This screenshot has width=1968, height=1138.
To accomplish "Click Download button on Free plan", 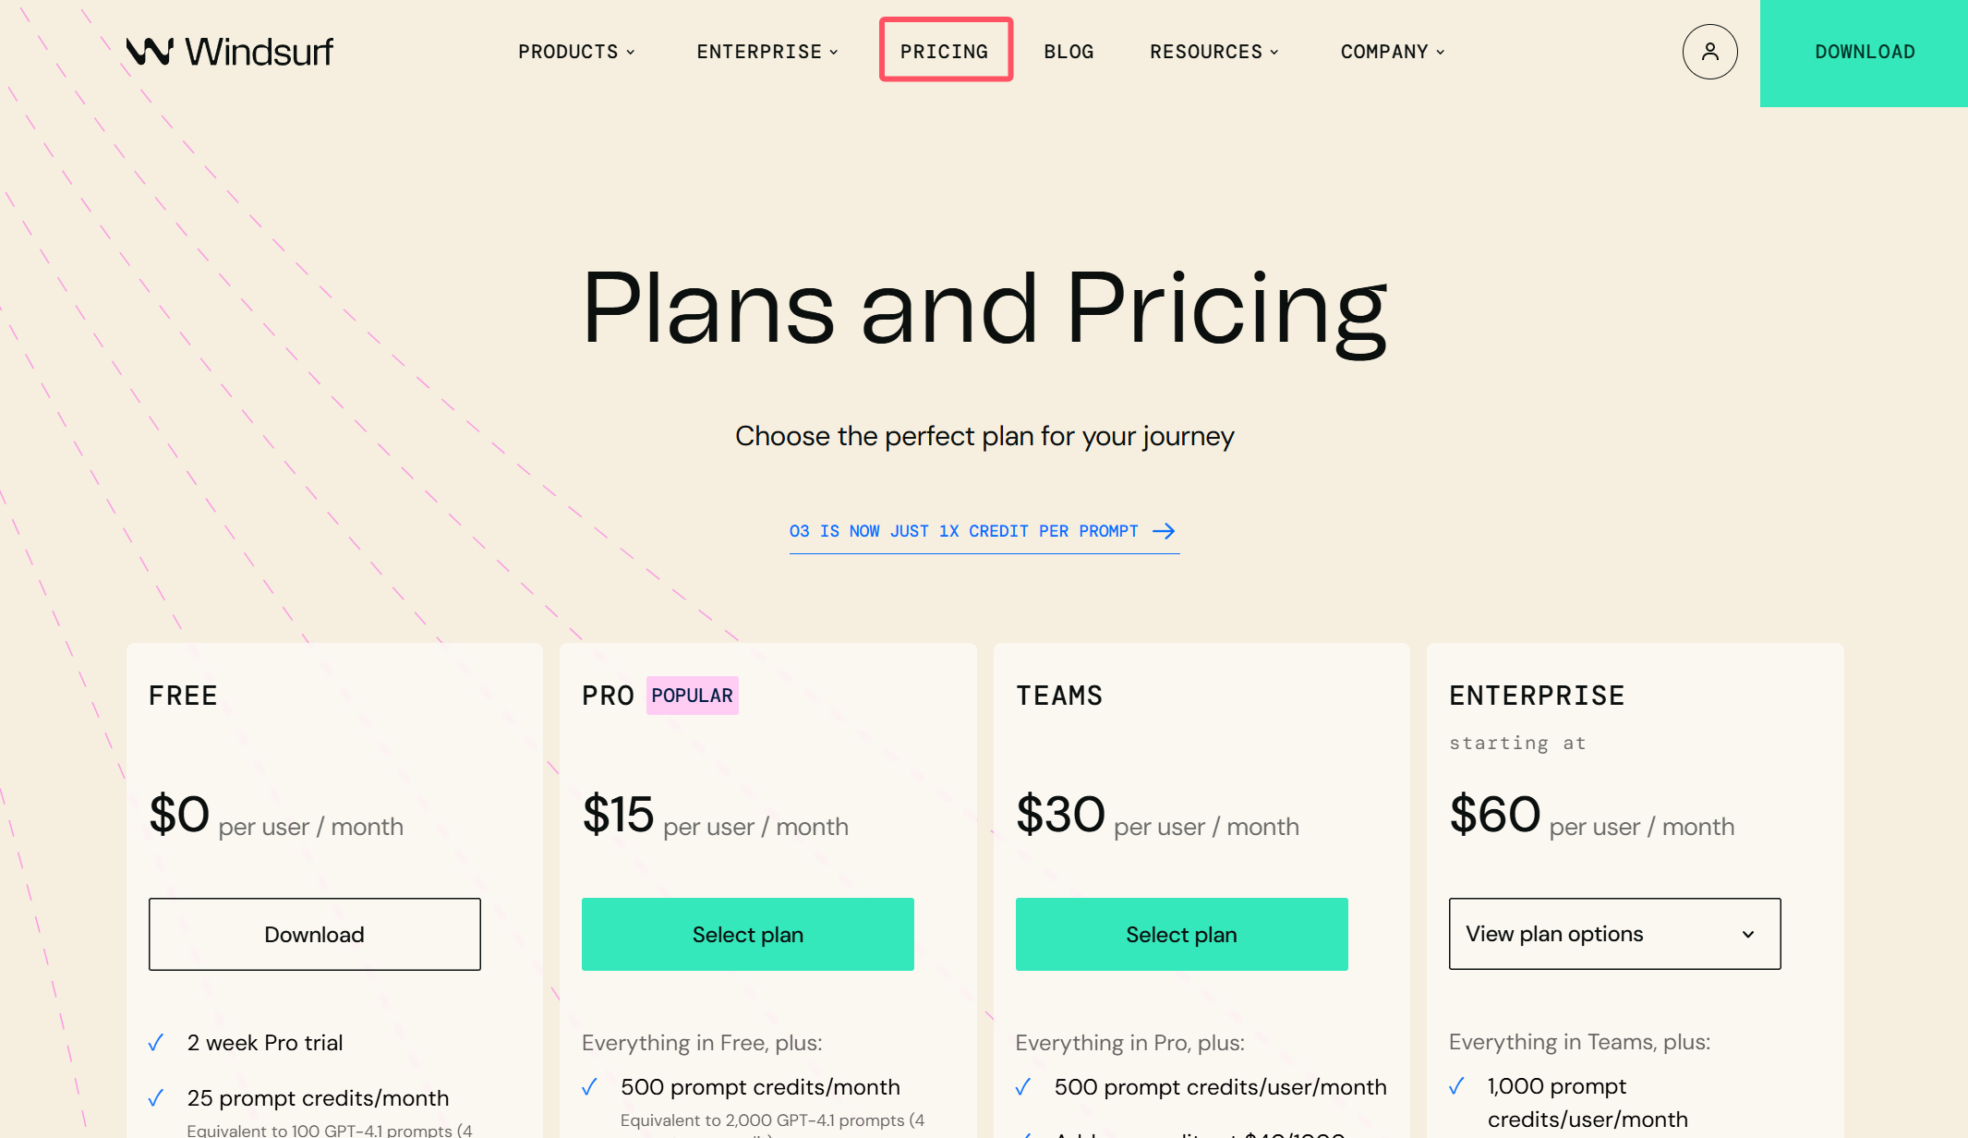I will pos(314,935).
